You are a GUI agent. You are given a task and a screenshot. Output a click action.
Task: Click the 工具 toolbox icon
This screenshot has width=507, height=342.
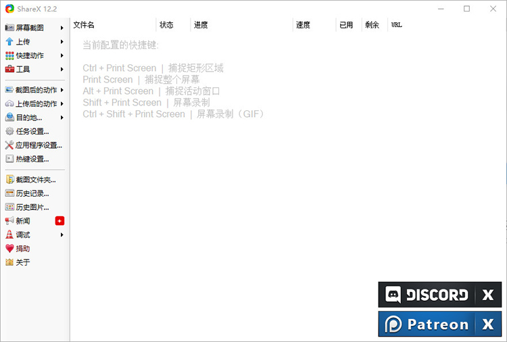click(9, 70)
